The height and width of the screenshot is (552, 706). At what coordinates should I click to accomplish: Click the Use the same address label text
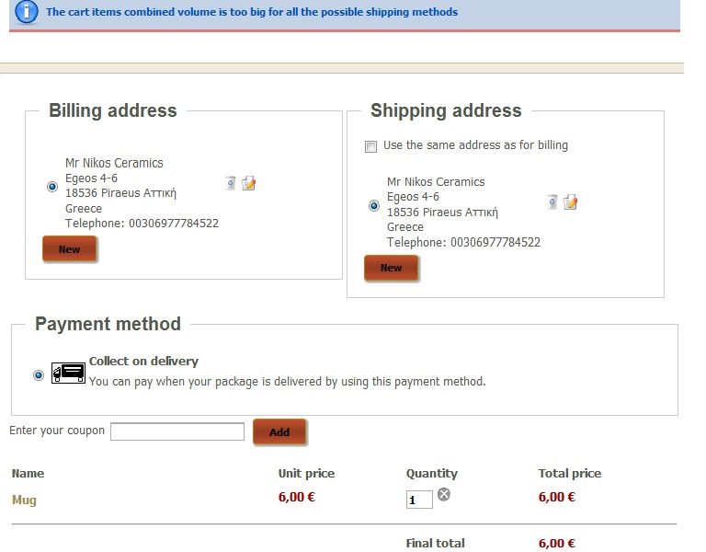[x=475, y=145]
